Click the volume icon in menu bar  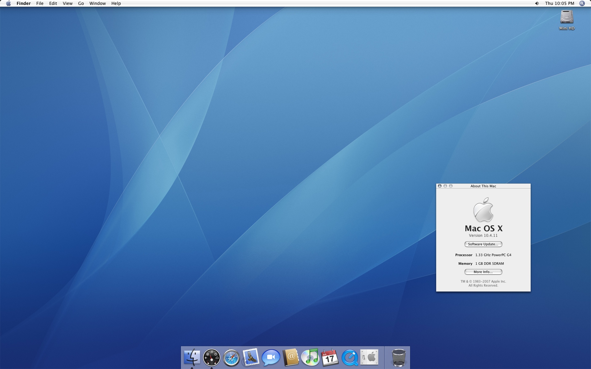pos(537,3)
